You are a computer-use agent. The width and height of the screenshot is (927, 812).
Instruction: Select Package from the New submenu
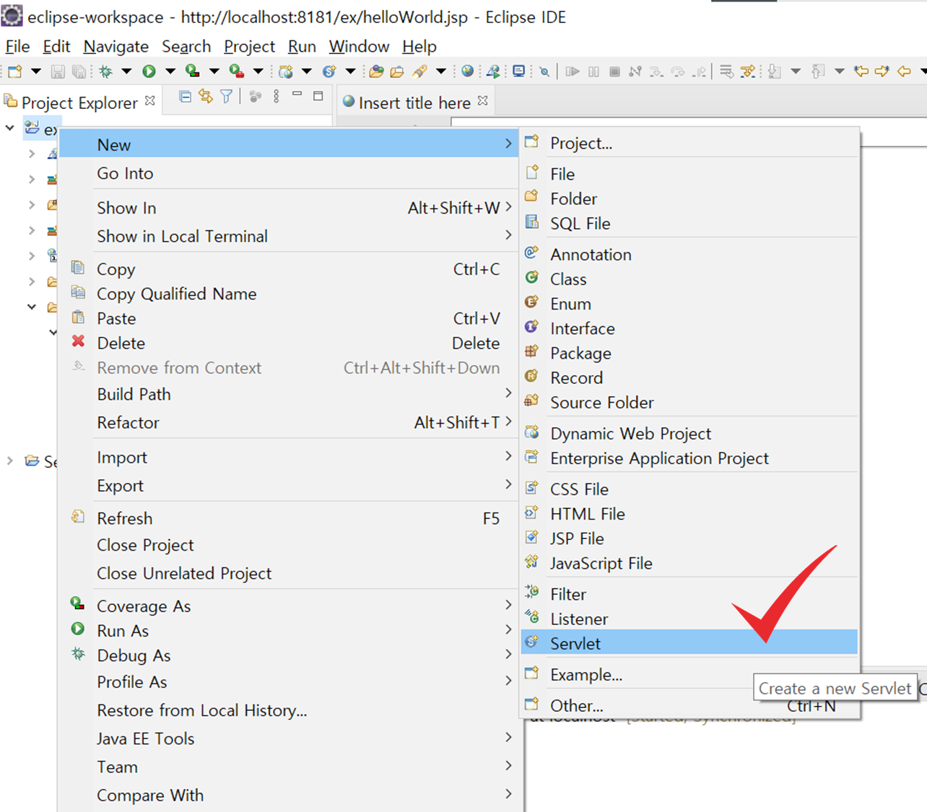point(689,353)
